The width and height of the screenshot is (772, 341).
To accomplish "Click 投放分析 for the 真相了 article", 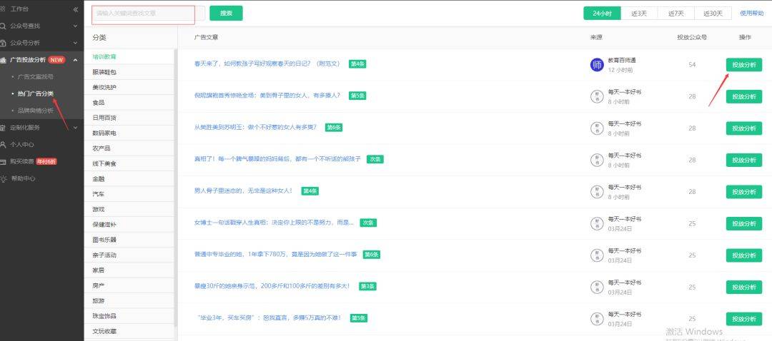I will point(744,161).
